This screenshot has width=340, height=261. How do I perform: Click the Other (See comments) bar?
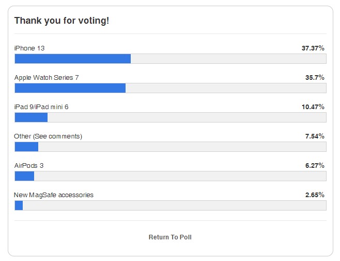tap(171, 147)
